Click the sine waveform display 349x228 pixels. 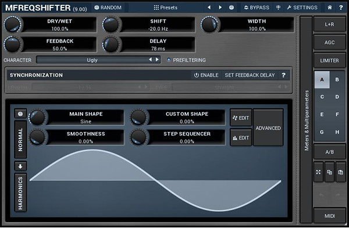(x=155, y=180)
